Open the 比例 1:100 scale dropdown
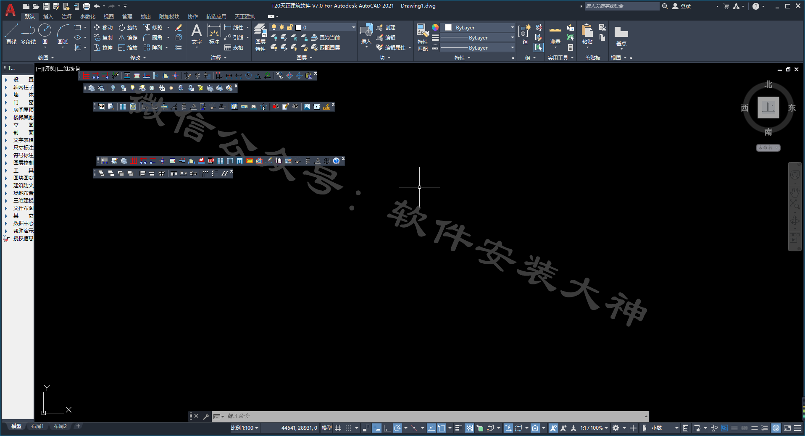 [x=245, y=428]
